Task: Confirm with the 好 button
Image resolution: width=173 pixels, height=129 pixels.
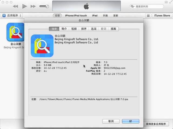Action: (x=131, y=121)
